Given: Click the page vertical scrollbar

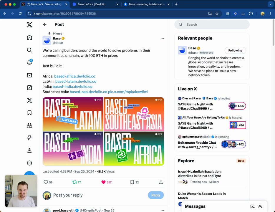Looking at the screenshot, I should tap(274, 33).
